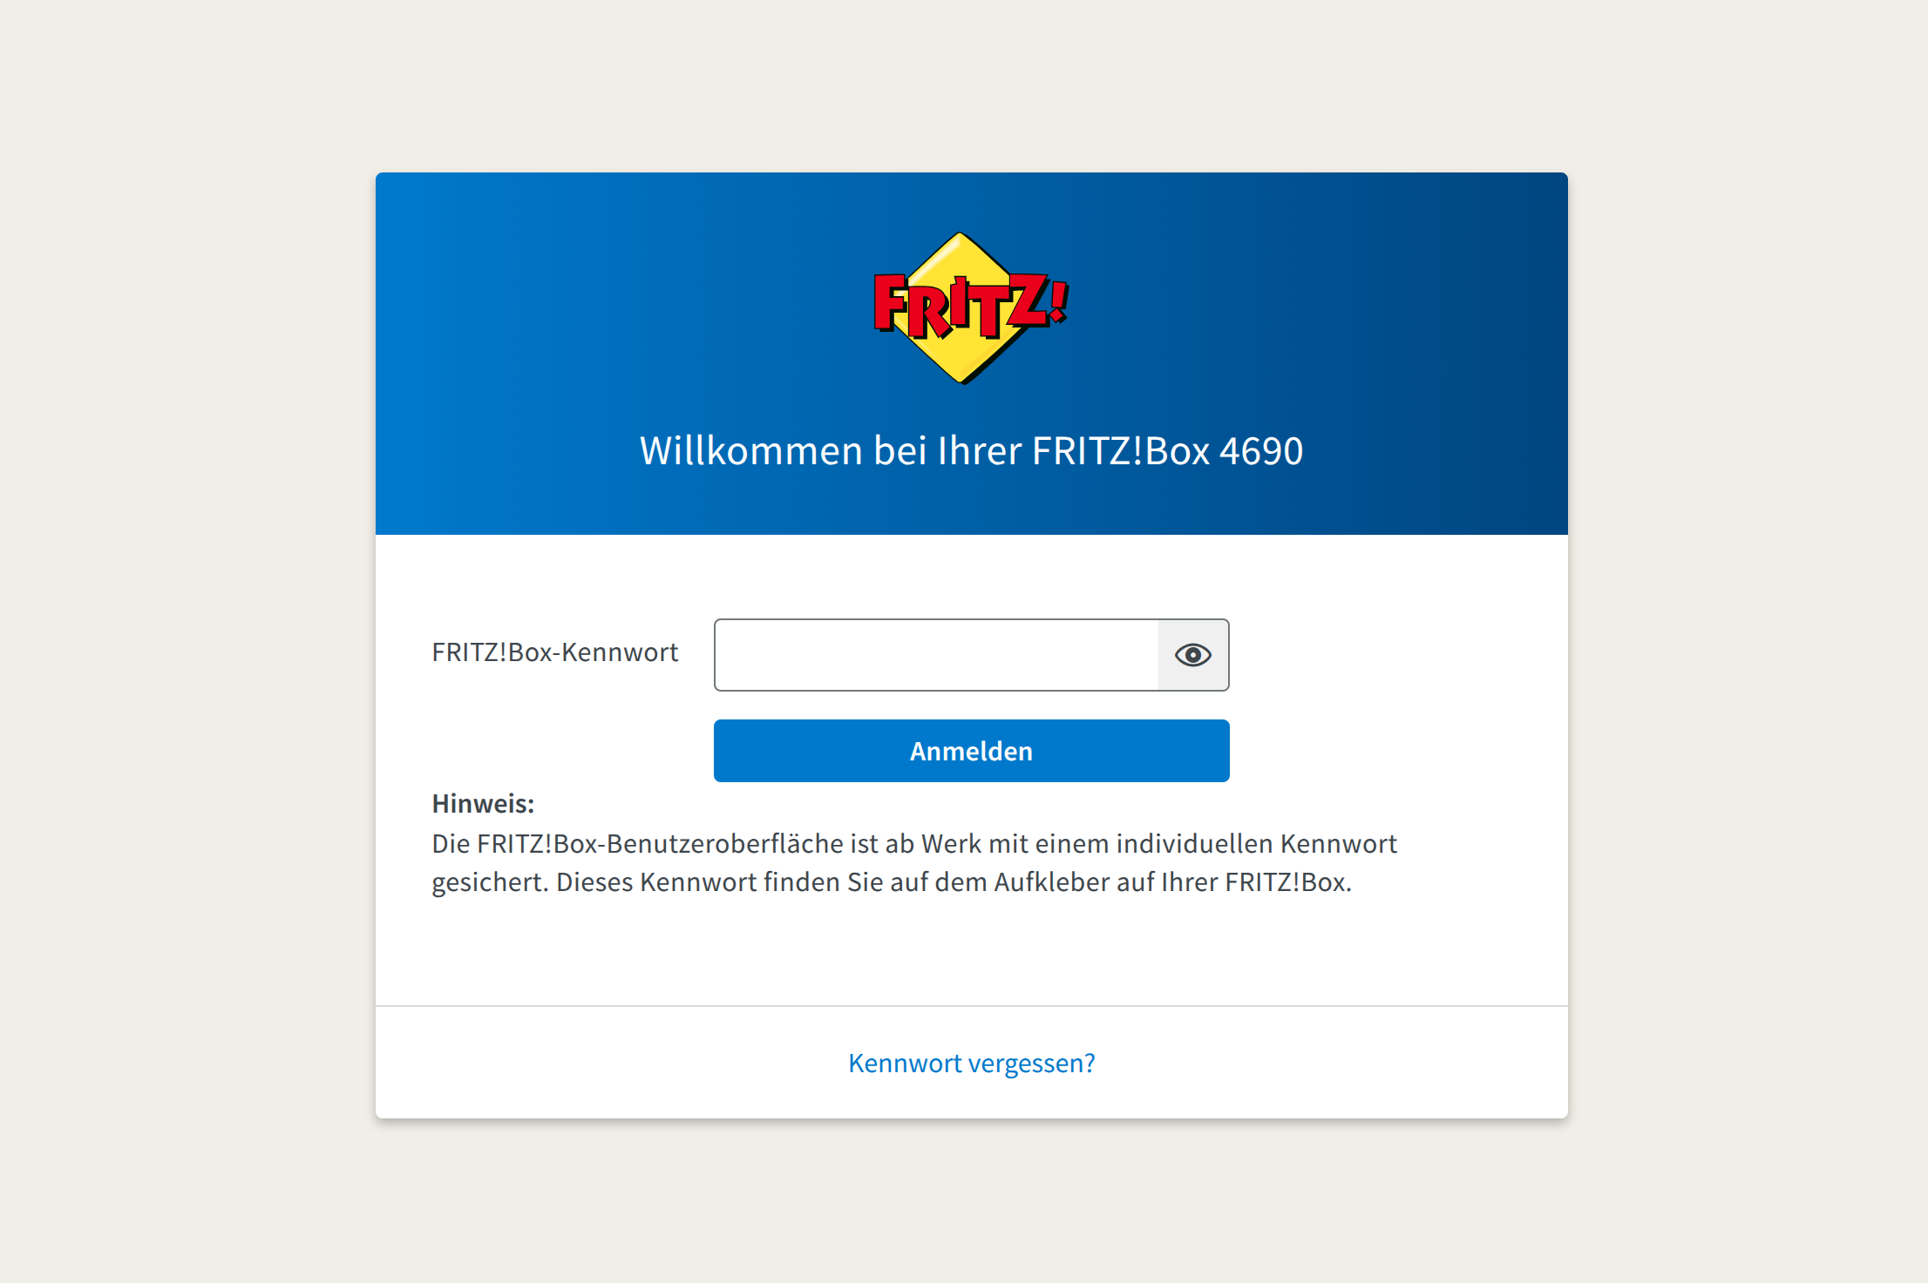Click the bold Hinweis: heading
Screen dimensions: 1928x1283
[x=483, y=803]
